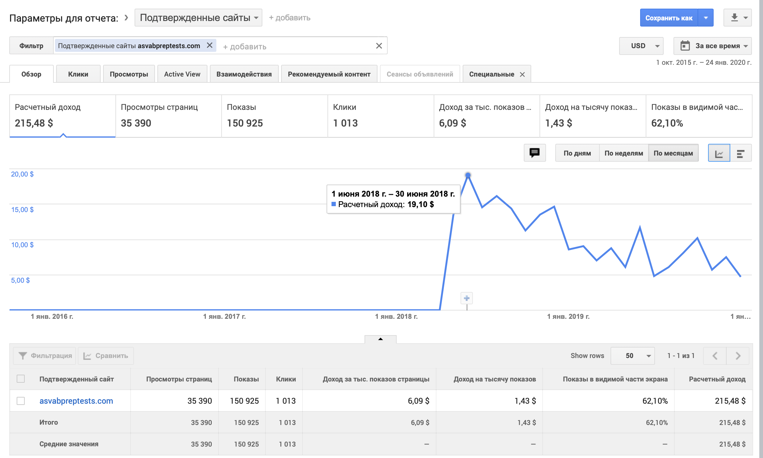The height and width of the screenshot is (458, 763).
Task: Switch to the Клики tab
Action: (78, 74)
